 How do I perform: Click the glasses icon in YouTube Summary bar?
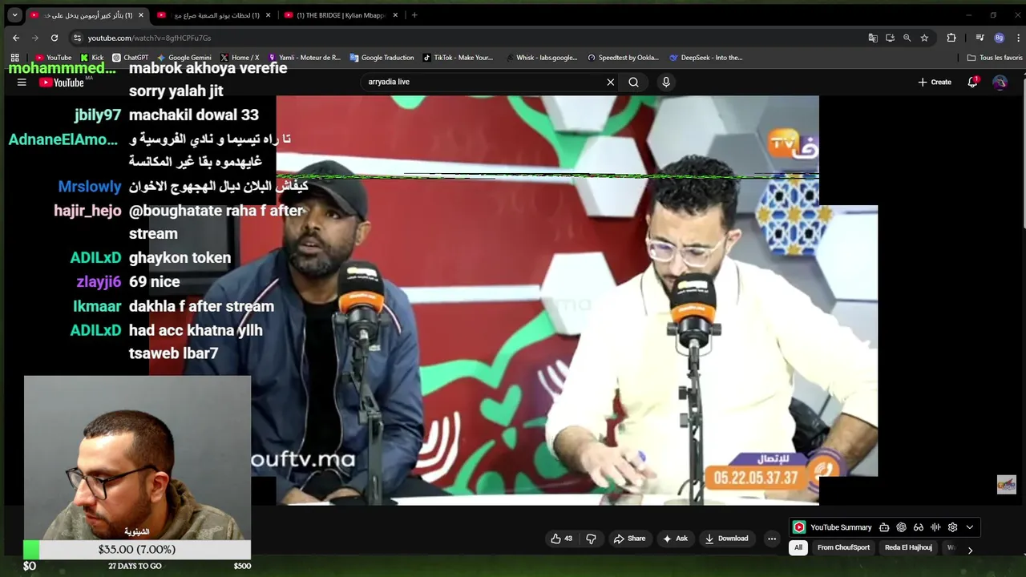point(919,527)
